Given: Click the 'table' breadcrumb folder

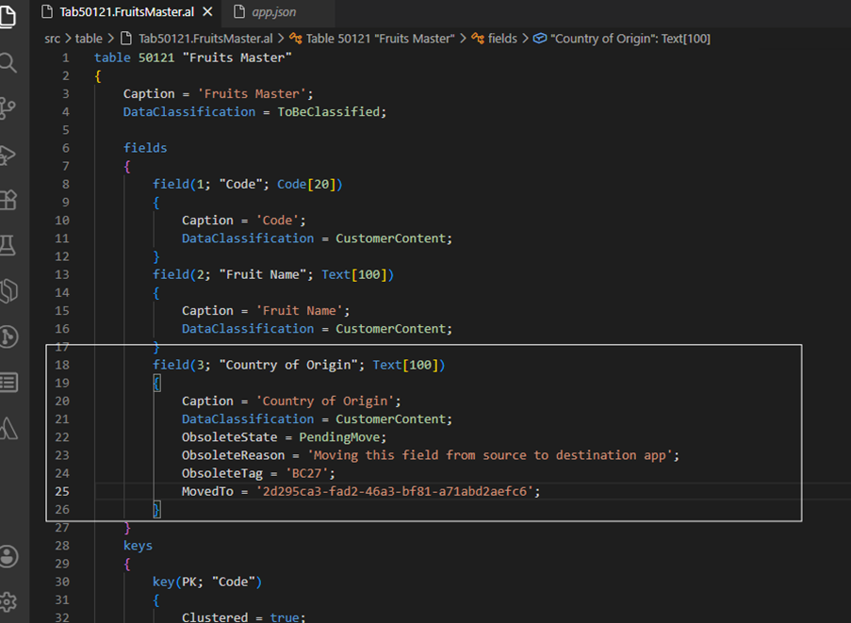Looking at the screenshot, I should (89, 39).
